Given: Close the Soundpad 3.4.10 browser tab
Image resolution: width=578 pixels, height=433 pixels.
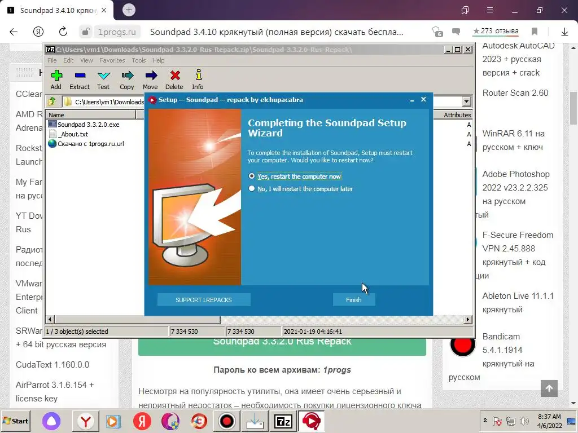Looking at the screenshot, I should tap(104, 10).
